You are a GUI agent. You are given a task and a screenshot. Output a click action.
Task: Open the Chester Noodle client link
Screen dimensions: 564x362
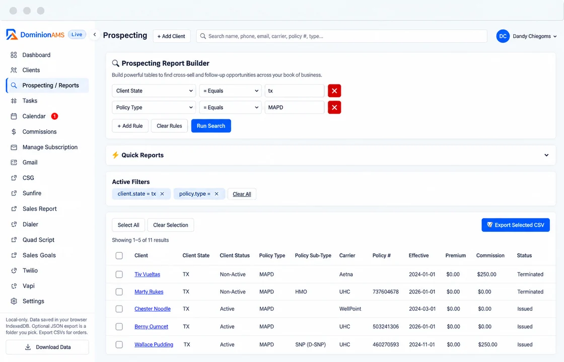coord(153,309)
